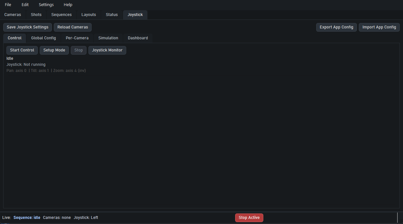Click Save Joystick Settings button
Screen dimensions: 403x224
[28, 27]
